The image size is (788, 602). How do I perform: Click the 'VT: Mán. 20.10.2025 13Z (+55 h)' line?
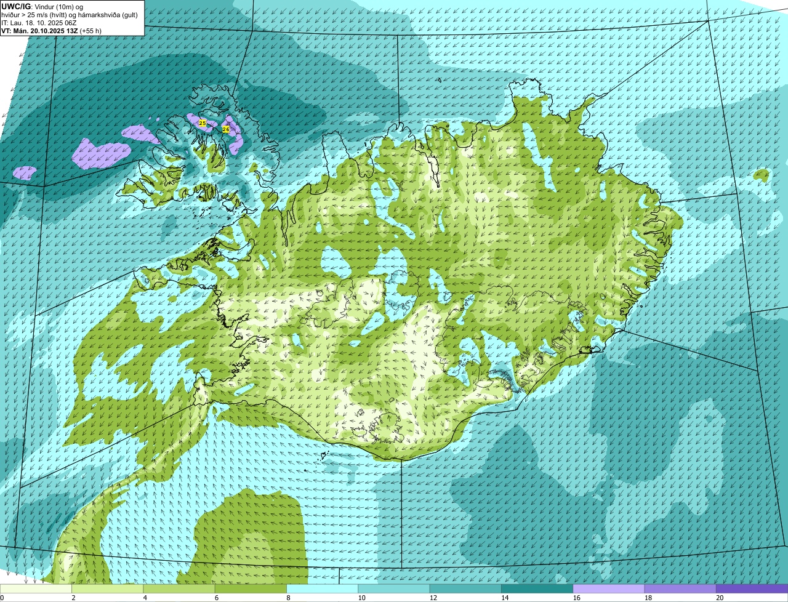pos(51,31)
